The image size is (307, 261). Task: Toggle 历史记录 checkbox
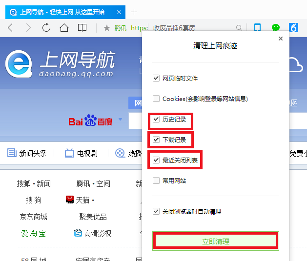click(156, 119)
